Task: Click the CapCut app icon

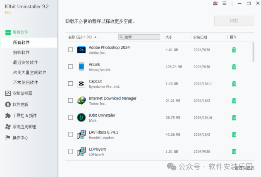Action: pos(81,84)
